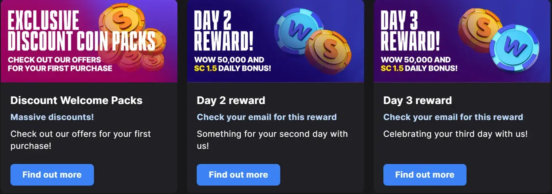Open the Exclusive Discount Coin Packs banner
The width and height of the screenshot is (552, 194).
point(89,41)
